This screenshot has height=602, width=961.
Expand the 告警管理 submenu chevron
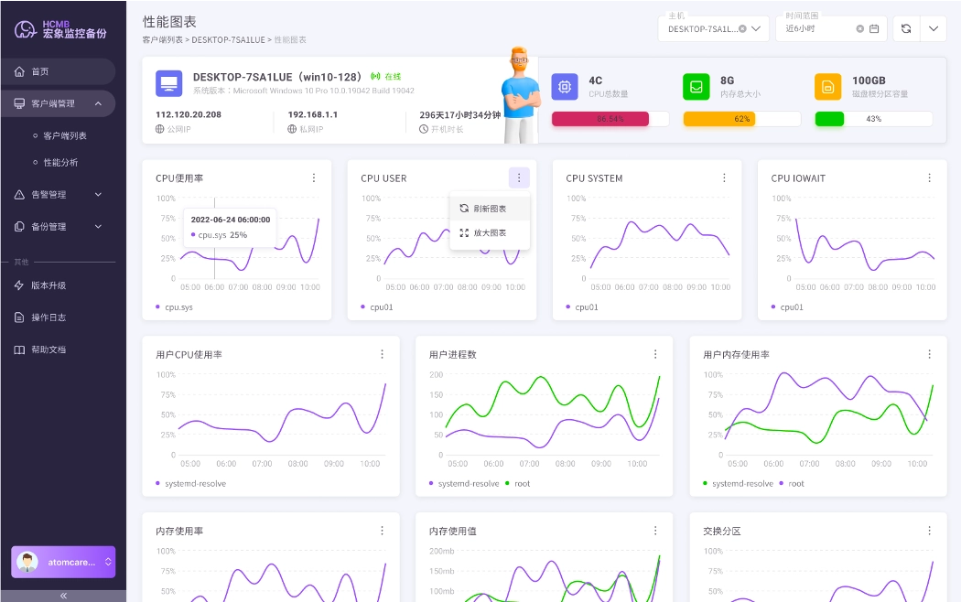[98, 195]
